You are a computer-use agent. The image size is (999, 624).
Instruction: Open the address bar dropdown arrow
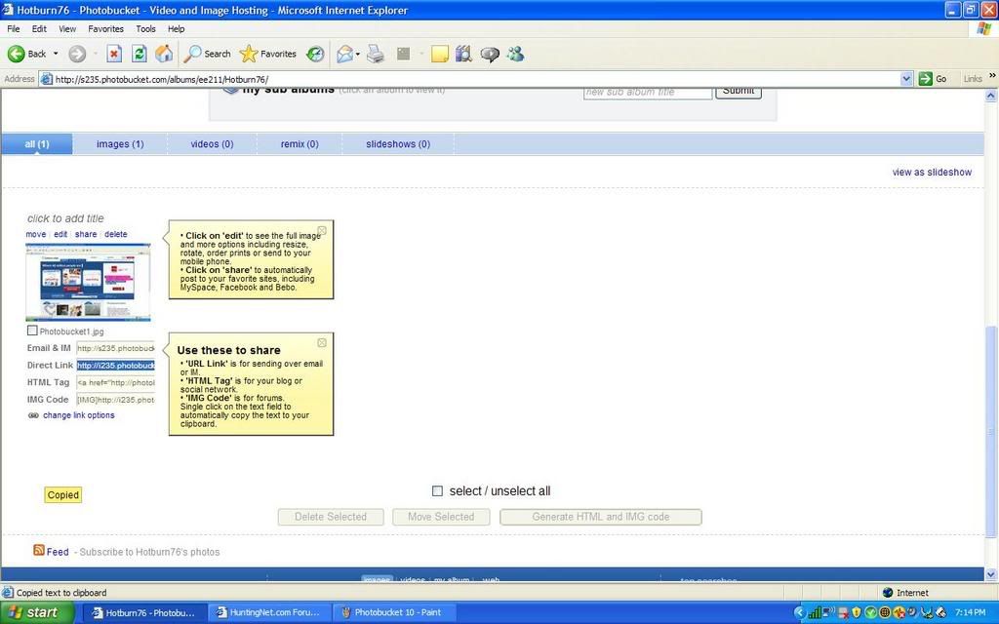click(x=906, y=79)
